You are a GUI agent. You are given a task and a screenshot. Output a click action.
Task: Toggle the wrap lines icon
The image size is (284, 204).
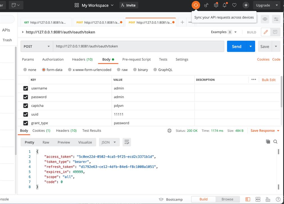pos(127,142)
